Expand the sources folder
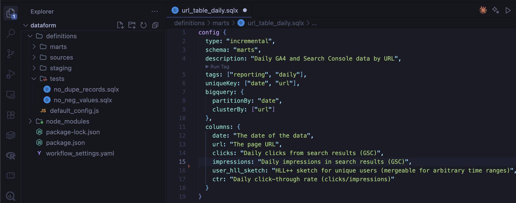Image resolution: width=516 pixels, height=203 pixels. pos(61,57)
